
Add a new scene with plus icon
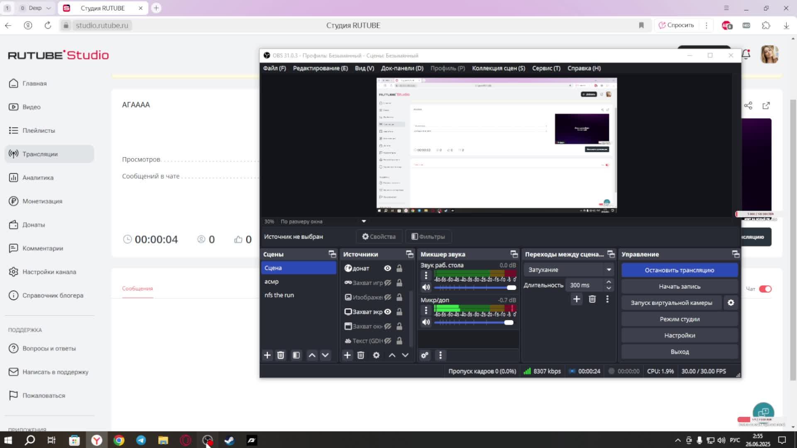[267, 355]
